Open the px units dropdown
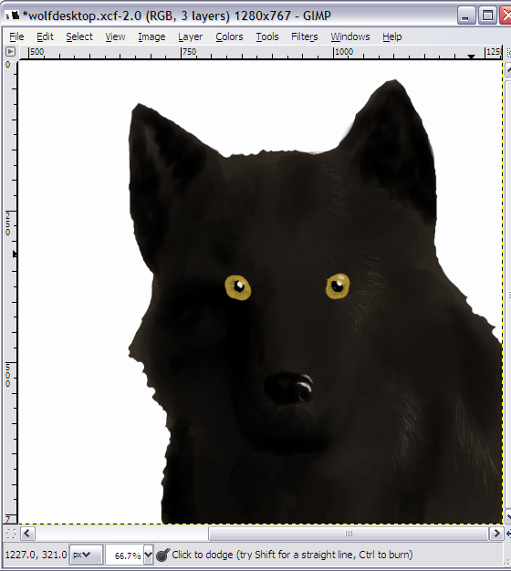The width and height of the screenshot is (511, 571). click(86, 555)
